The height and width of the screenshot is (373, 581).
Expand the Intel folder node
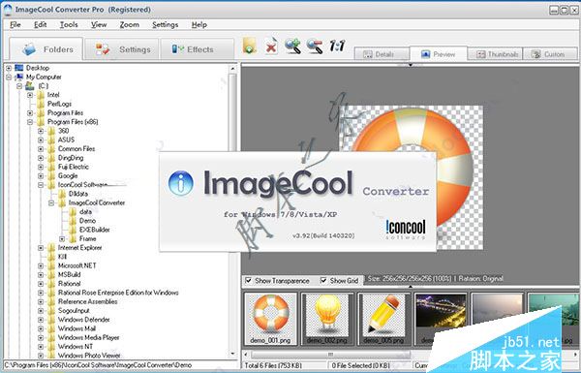click(30, 95)
